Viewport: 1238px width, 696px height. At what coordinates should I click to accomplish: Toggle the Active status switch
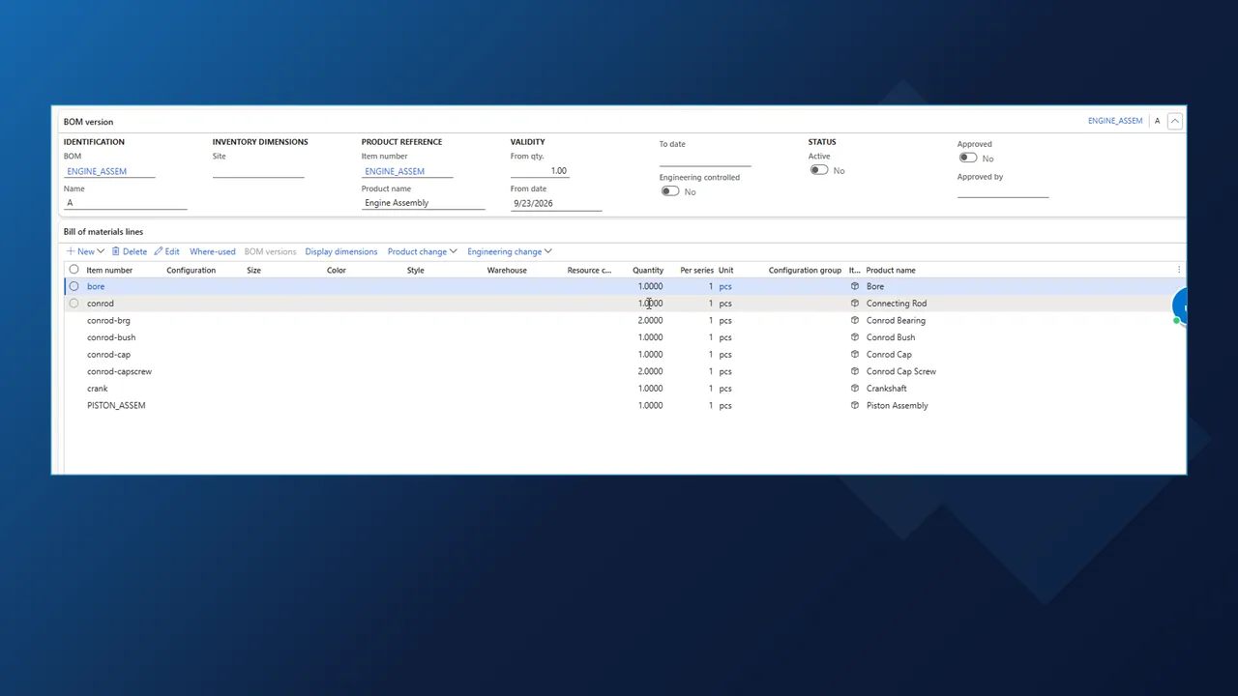point(819,170)
